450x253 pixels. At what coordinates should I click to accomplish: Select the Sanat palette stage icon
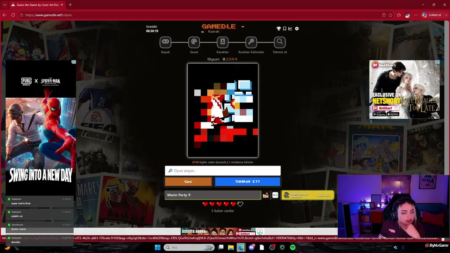[194, 42]
